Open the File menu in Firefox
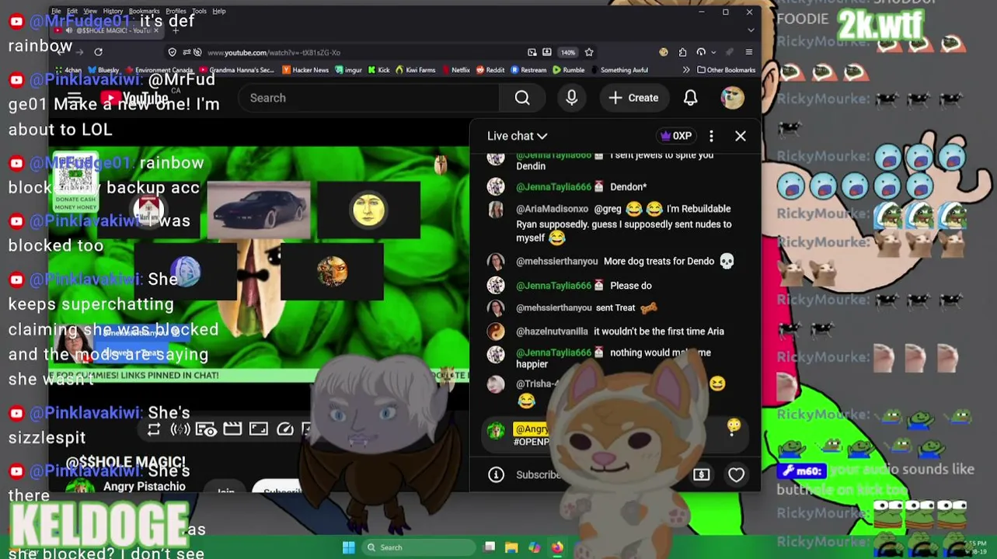This screenshot has height=559, width=997. [56, 11]
